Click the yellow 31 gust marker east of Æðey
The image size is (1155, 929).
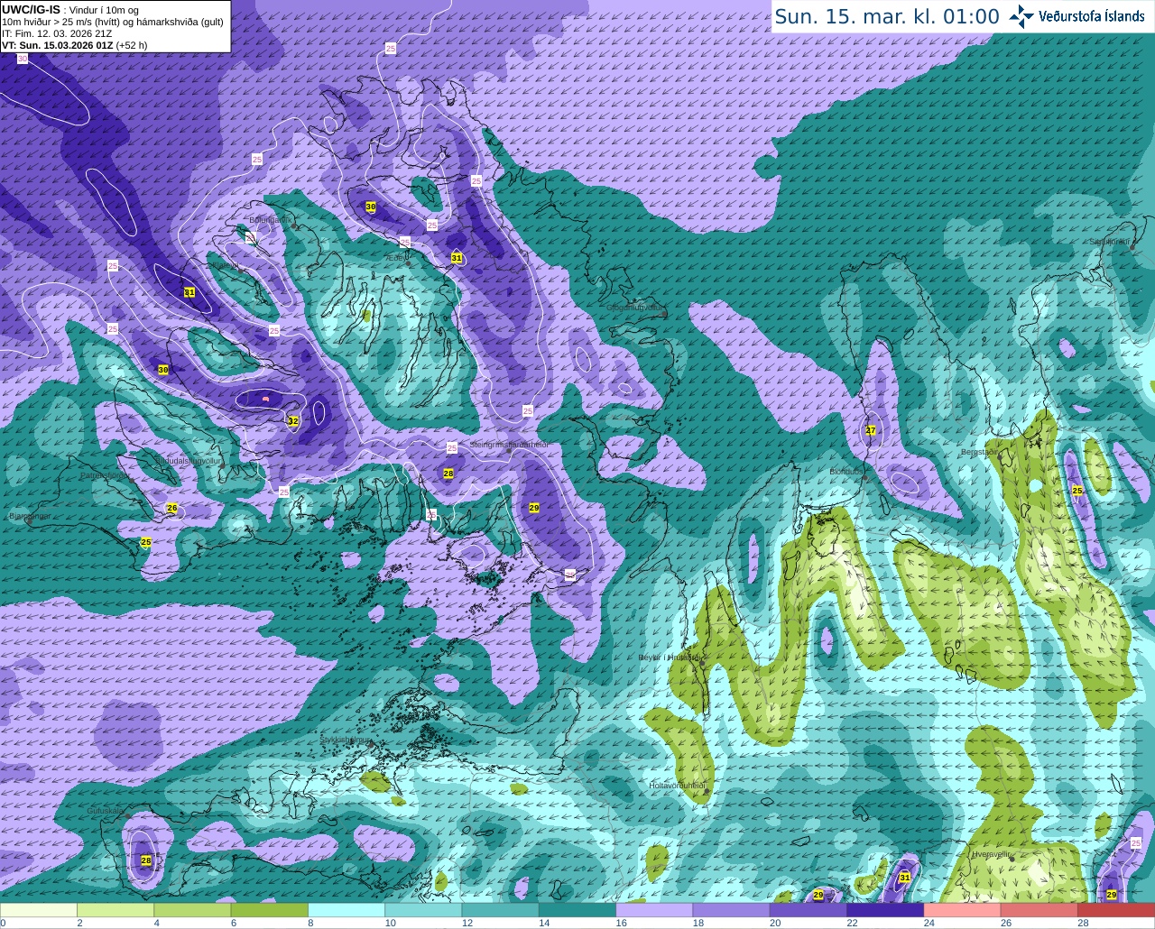pyautogui.click(x=457, y=258)
